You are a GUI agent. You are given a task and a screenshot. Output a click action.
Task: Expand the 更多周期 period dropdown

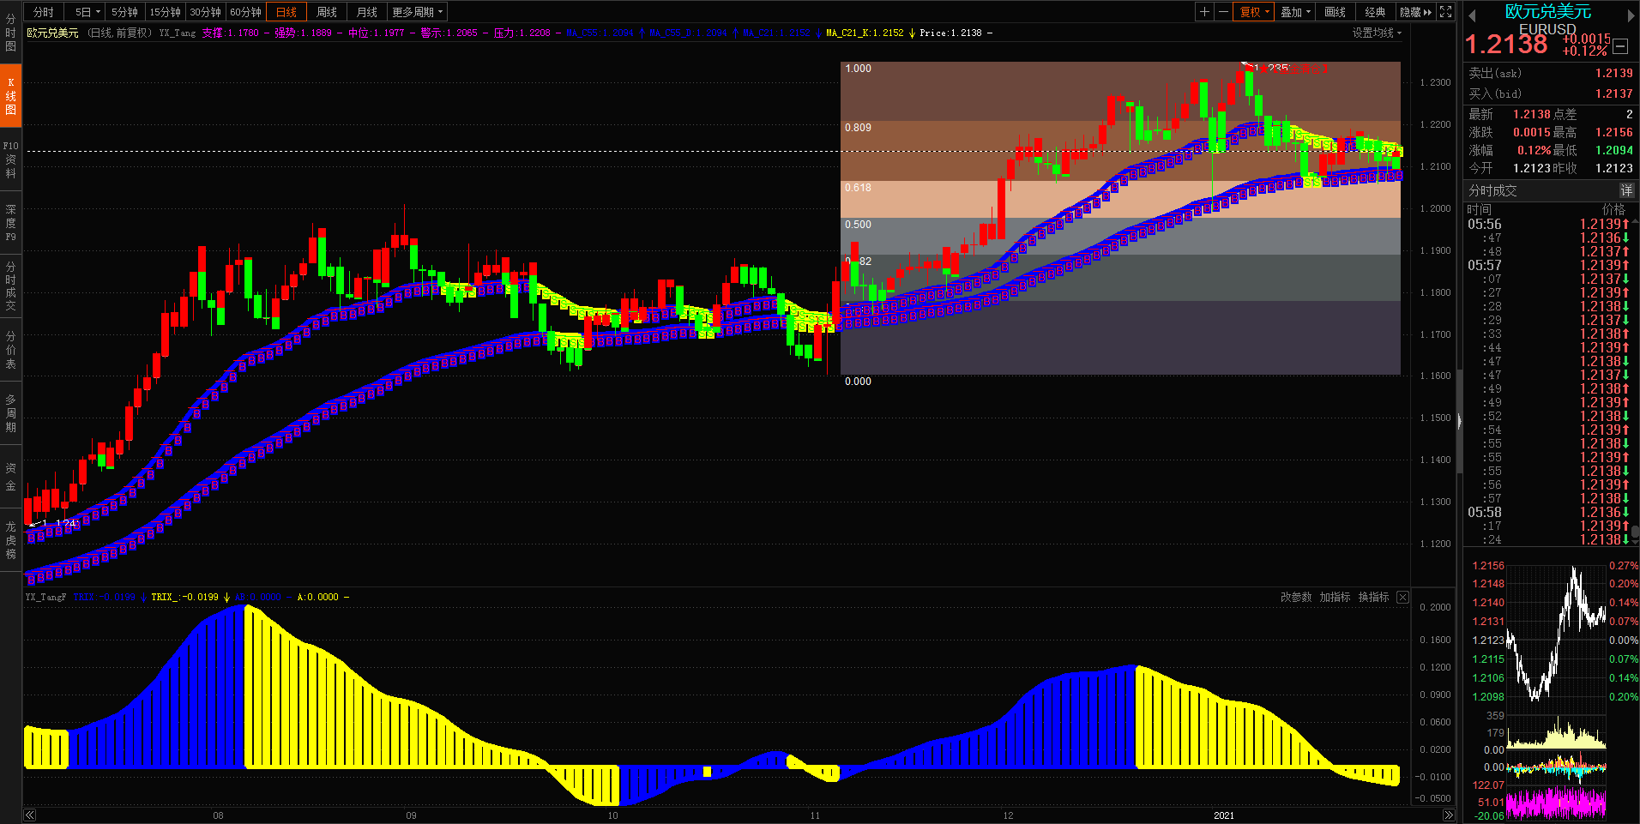[x=417, y=12]
